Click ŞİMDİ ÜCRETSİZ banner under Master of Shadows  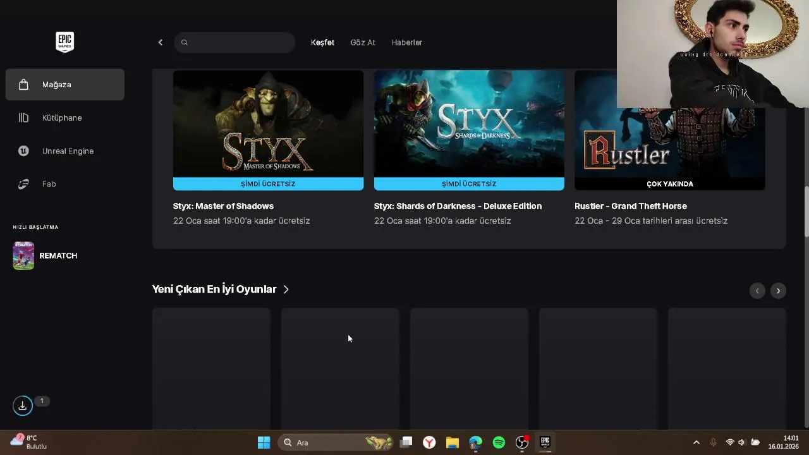click(x=268, y=184)
